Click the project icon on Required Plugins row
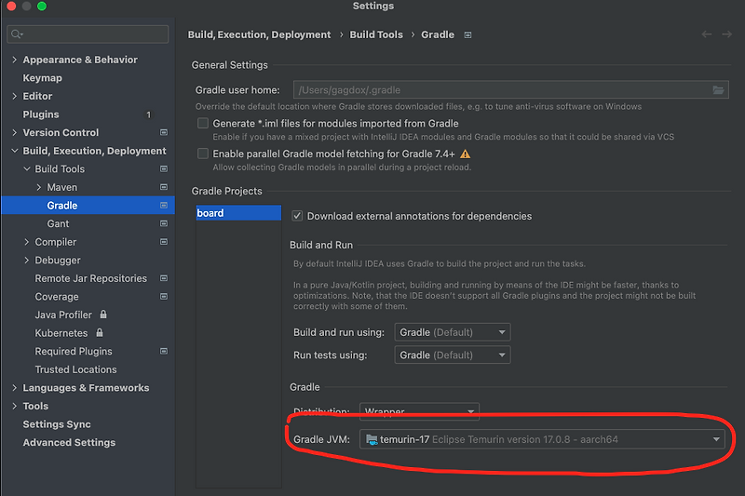Screen dimensions: 745x496 click(x=164, y=351)
